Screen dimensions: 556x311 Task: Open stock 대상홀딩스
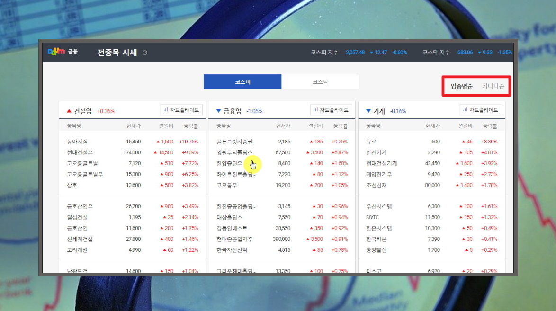click(x=229, y=217)
